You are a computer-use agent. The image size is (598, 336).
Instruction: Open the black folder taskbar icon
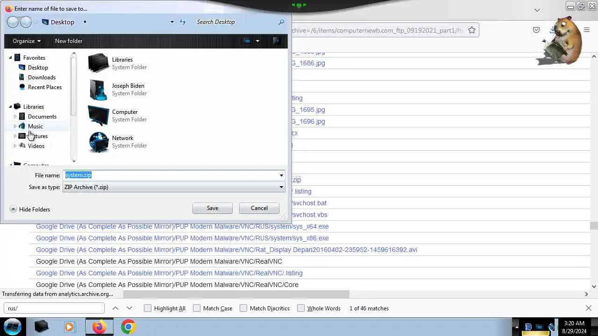click(x=42, y=327)
